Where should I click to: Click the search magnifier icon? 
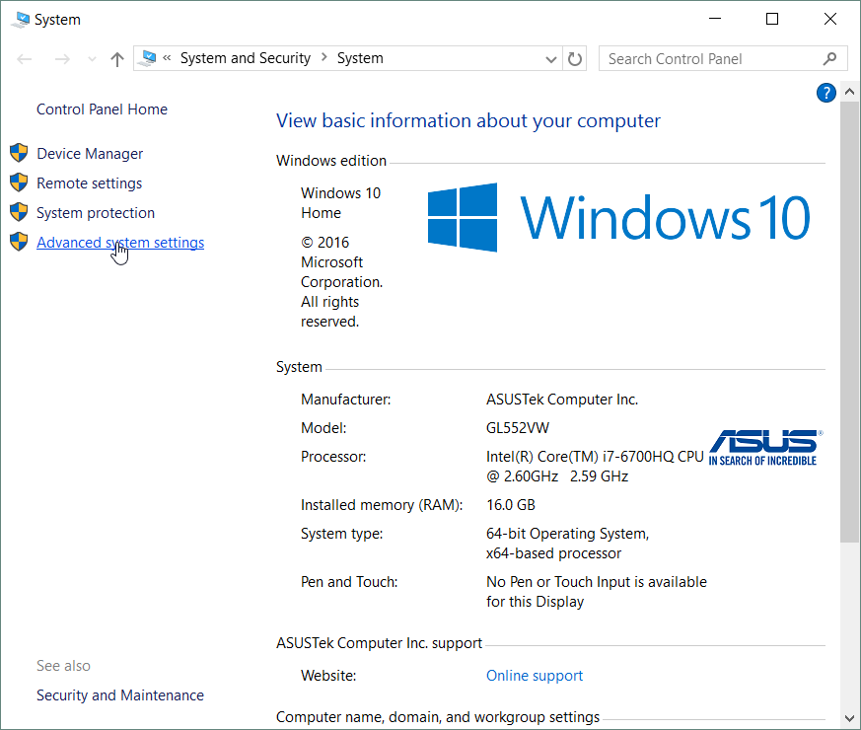coord(829,58)
